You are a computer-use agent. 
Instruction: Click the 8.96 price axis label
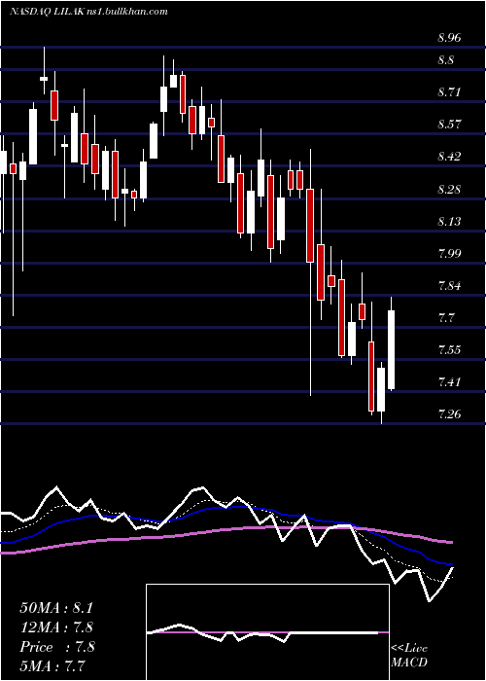pyautogui.click(x=449, y=38)
